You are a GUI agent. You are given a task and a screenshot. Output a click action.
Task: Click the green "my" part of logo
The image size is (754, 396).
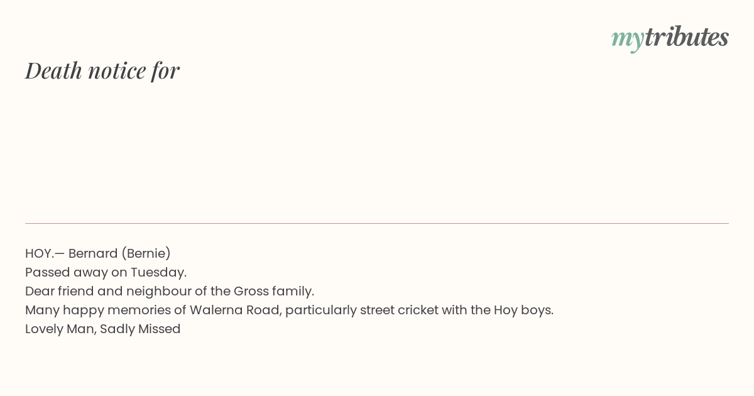628,40
